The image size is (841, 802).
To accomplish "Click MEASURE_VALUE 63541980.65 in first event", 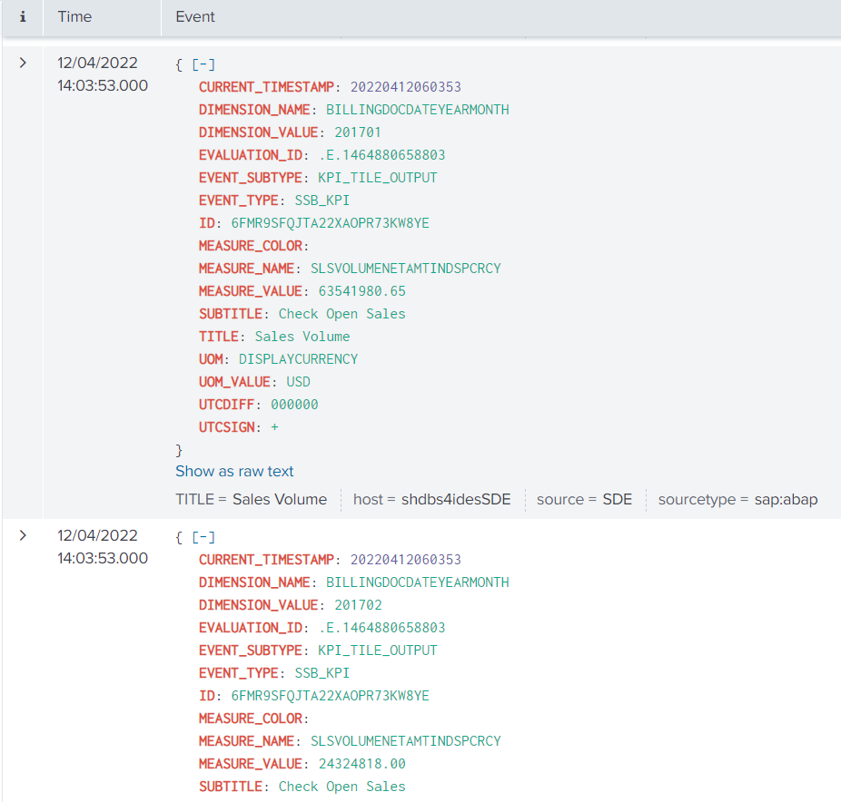I will click(x=361, y=291).
